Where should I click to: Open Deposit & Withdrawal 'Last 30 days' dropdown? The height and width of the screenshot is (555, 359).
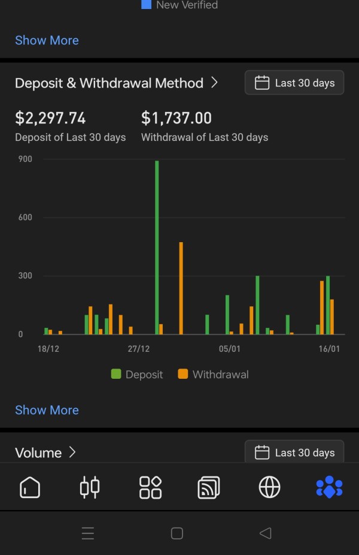[294, 83]
